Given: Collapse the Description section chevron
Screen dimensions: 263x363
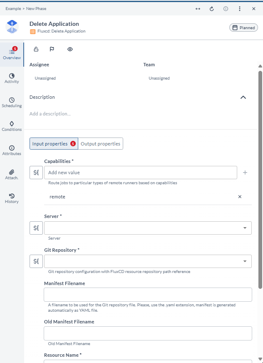Looking at the screenshot, I should point(243,97).
